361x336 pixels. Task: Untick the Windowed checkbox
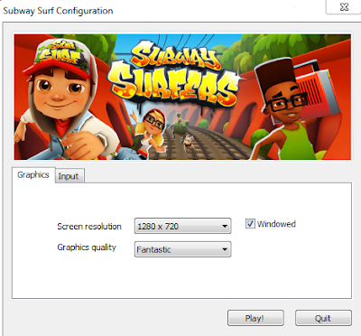(x=250, y=224)
